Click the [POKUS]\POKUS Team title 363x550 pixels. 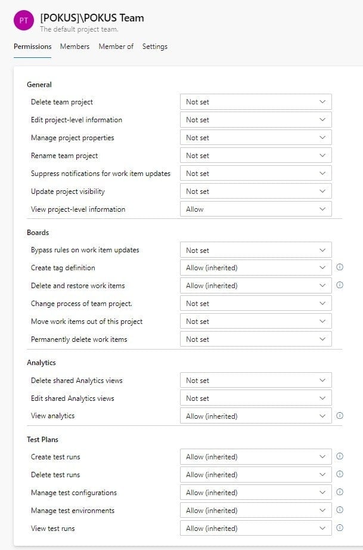(x=92, y=18)
